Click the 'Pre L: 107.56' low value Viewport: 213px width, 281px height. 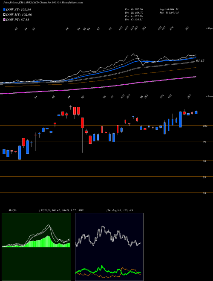(134, 16)
